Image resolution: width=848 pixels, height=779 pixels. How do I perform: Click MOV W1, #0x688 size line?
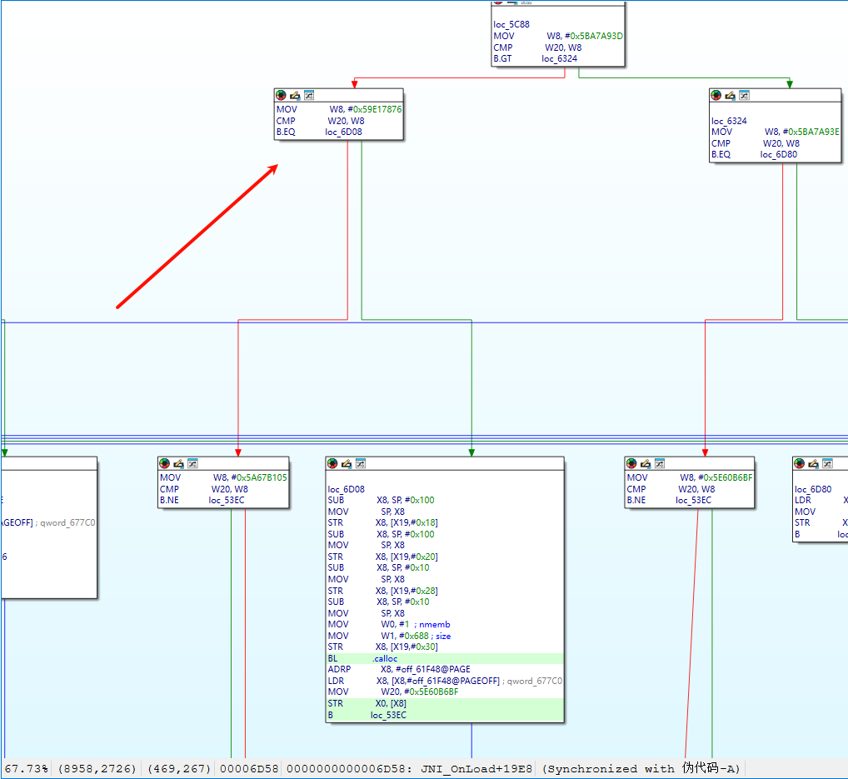(x=389, y=637)
